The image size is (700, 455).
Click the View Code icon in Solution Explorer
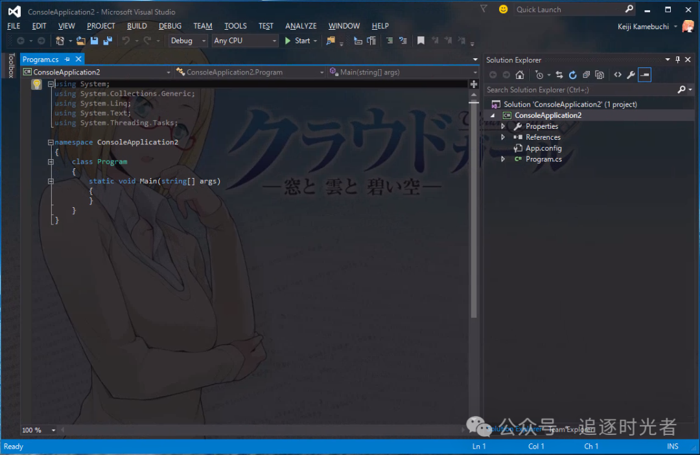[x=618, y=75]
